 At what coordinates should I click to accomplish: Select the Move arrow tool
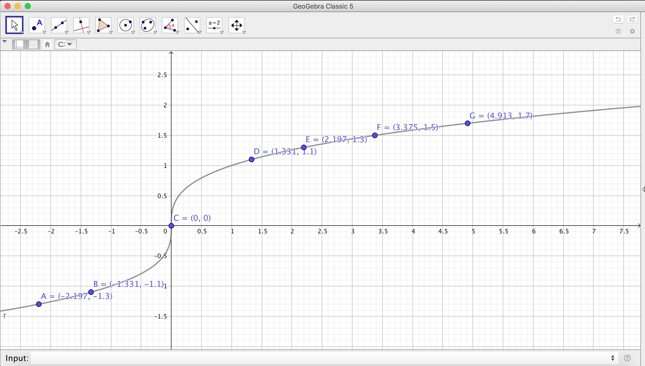[14, 25]
